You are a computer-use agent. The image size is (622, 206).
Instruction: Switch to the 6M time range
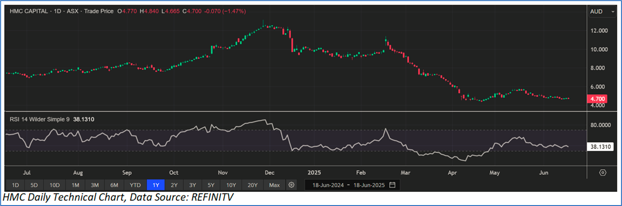(114, 185)
